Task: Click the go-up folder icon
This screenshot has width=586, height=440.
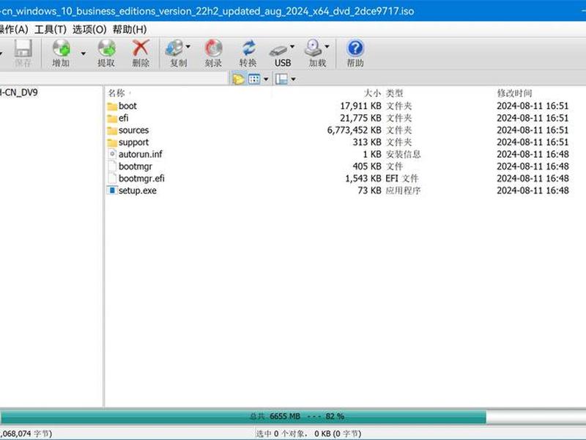Action: pyautogui.click(x=238, y=79)
